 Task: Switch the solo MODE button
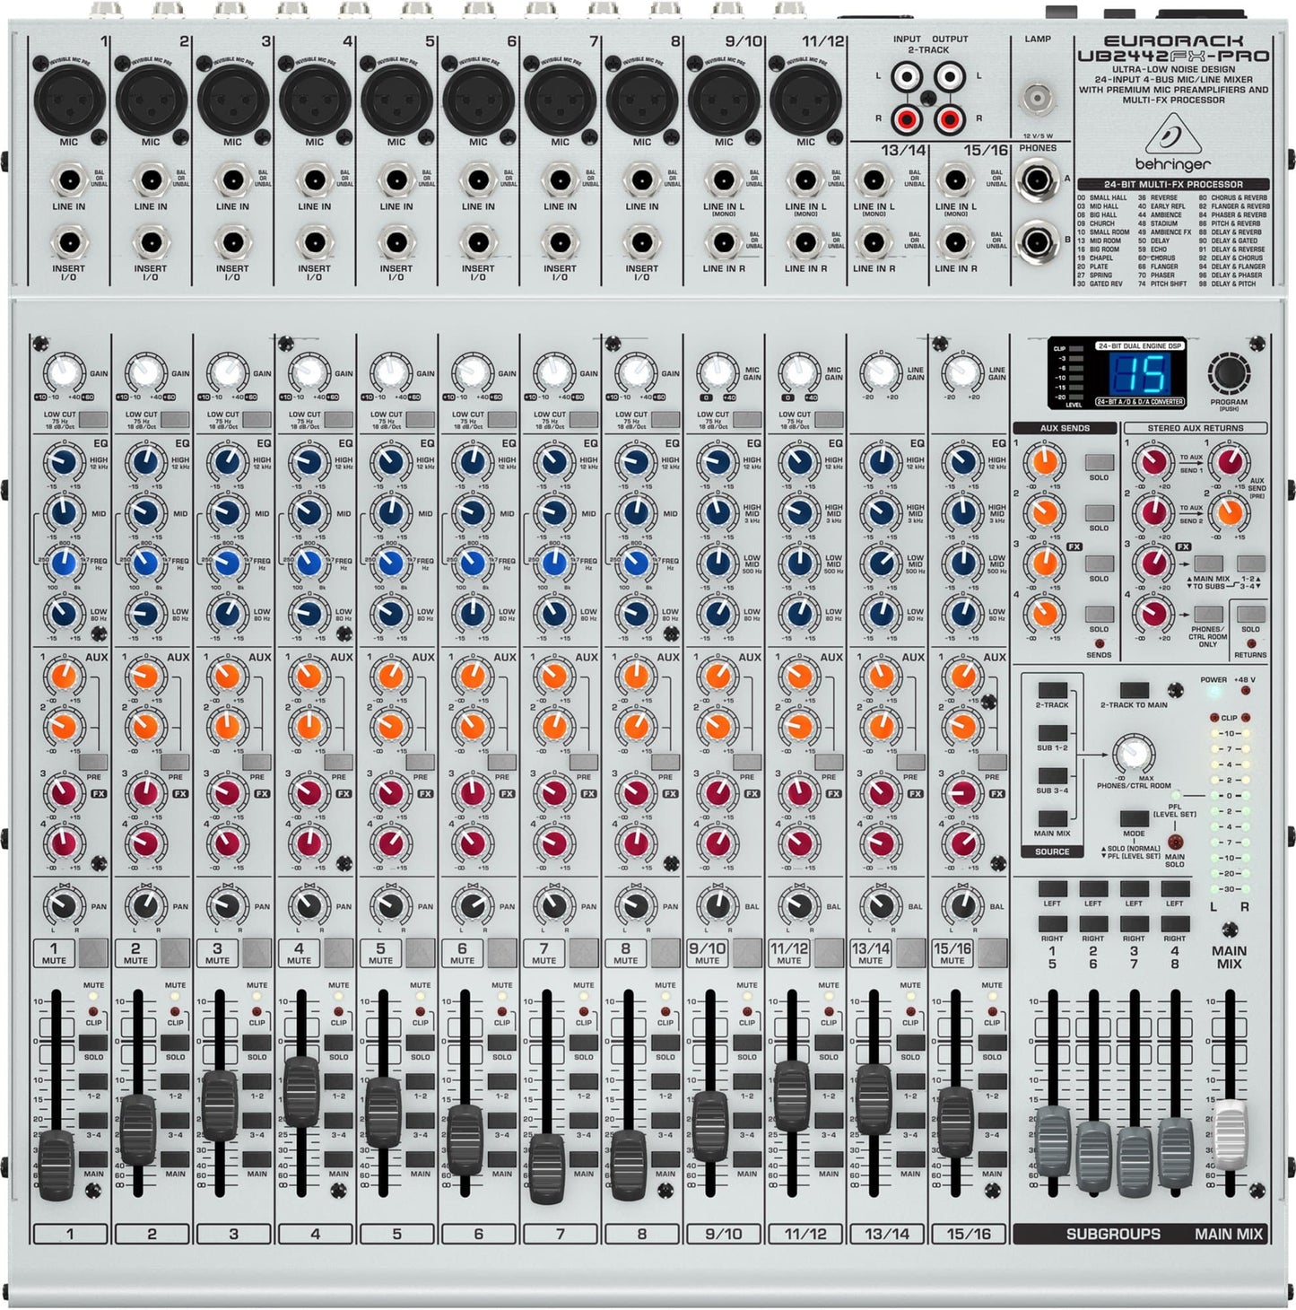pos(1134,818)
